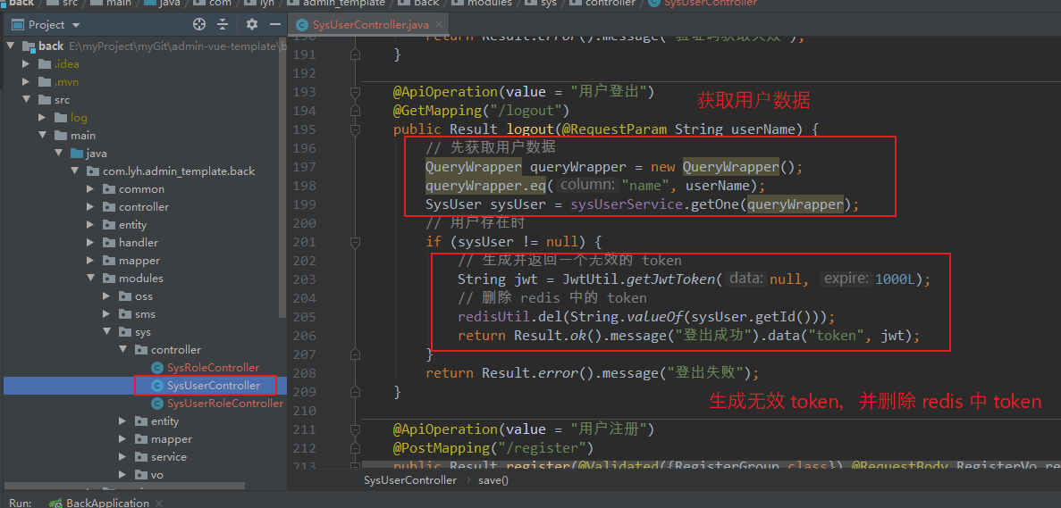The height and width of the screenshot is (508, 1061).
Task: Expand the log folder
Action: pos(43,118)
